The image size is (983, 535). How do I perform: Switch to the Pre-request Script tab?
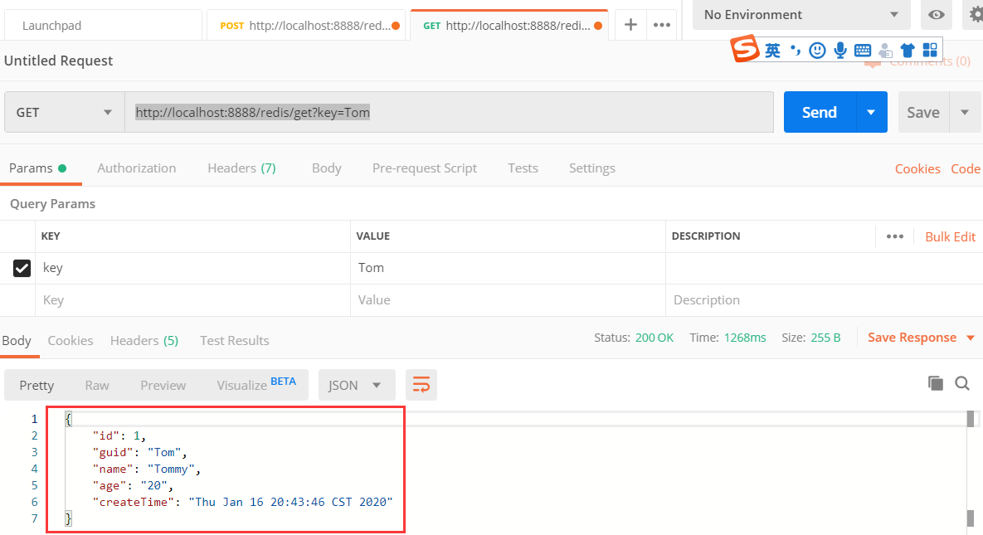[x=424, y=168]
